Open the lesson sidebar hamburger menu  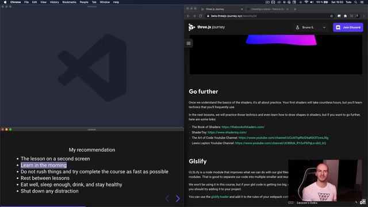[189, 43]
